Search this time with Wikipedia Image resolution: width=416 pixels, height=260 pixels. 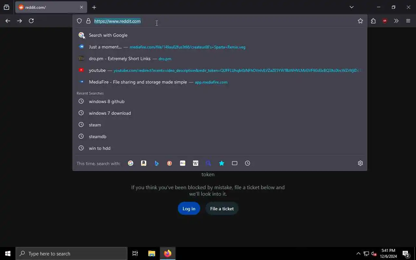(196, 163)
